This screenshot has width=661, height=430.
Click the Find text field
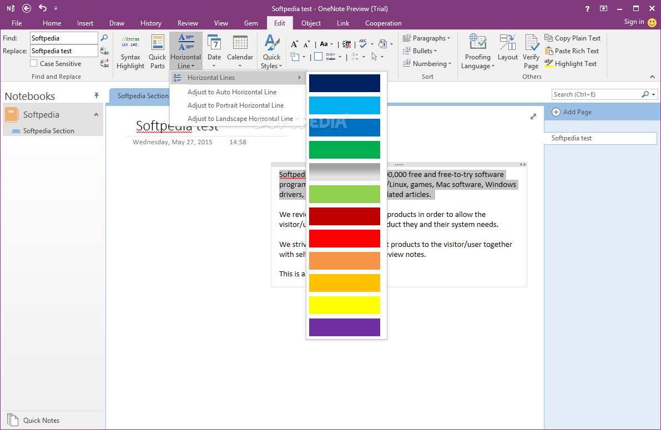tap(64, 38)
